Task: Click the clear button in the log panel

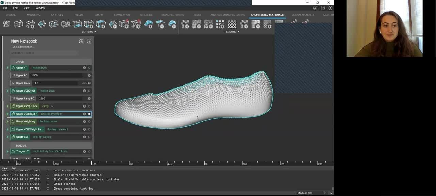Action: [5, 168]
